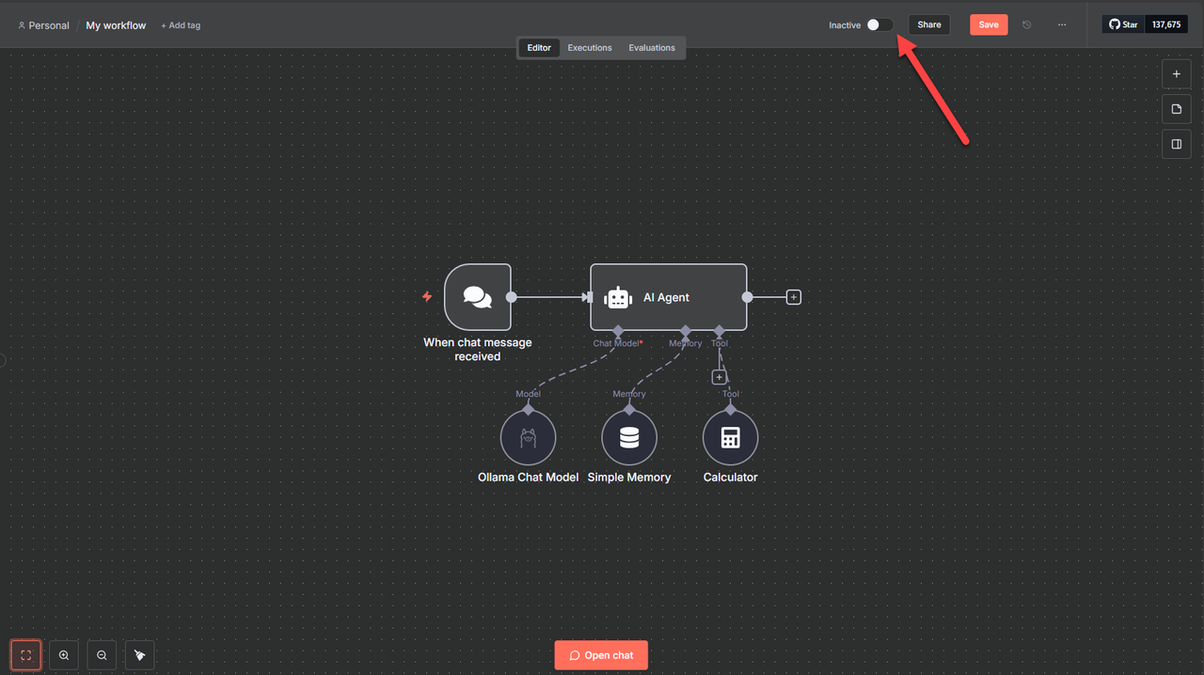Tidy up the workflow with the broom icon

(139, 654)
